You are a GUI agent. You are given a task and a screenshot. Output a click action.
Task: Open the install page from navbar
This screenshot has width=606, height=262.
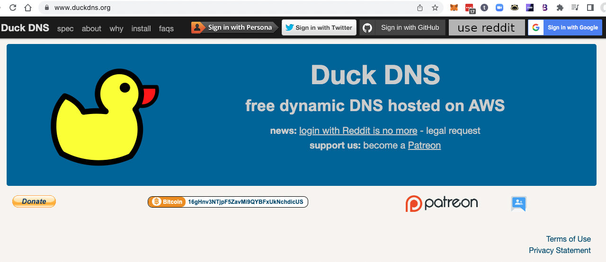141,29
